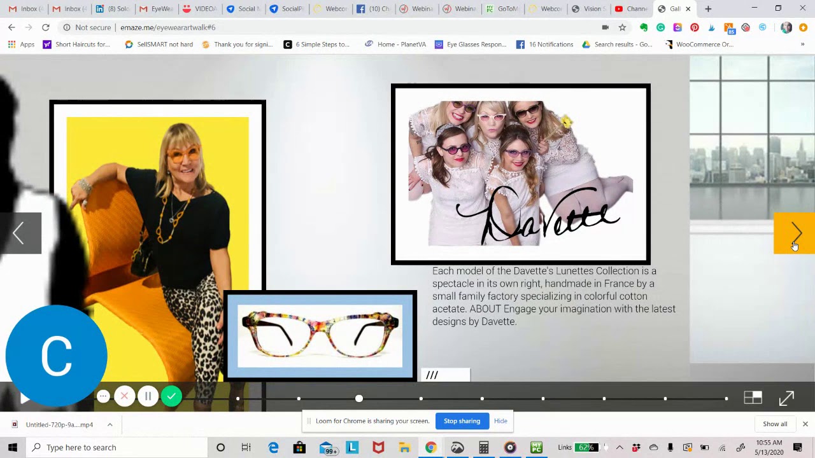Click the Windows search box
The image size is (815, 458).
tap(117, 447)
